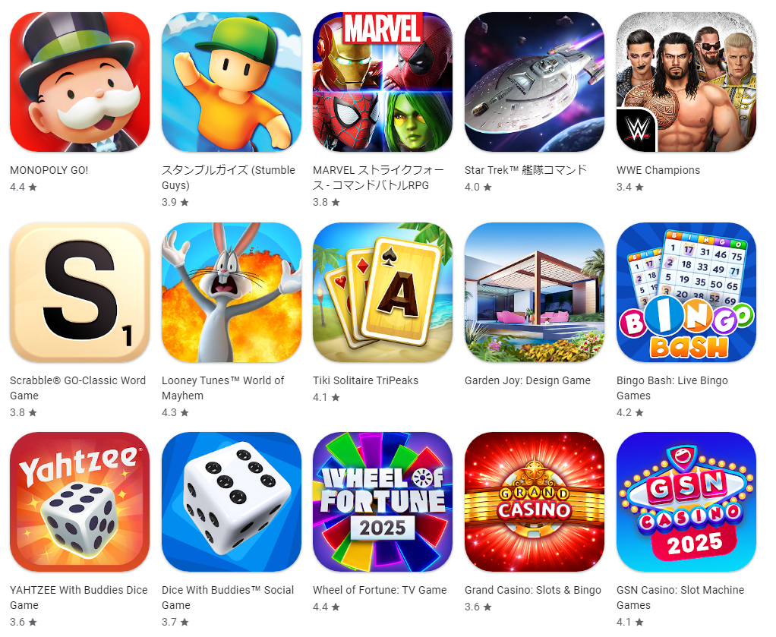Open the Wheel of Fortune 2025 icon
776x637 pixels.
click(x=383, y=502)
